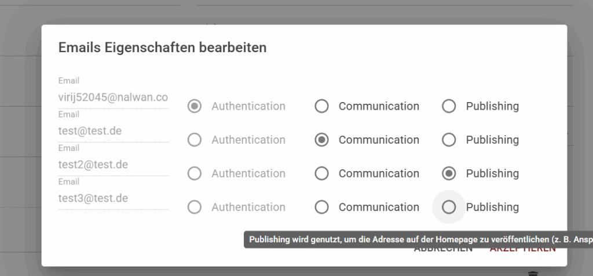Mark test3@test.de as Authentication

pyautogui.click(x=195, y=207)
